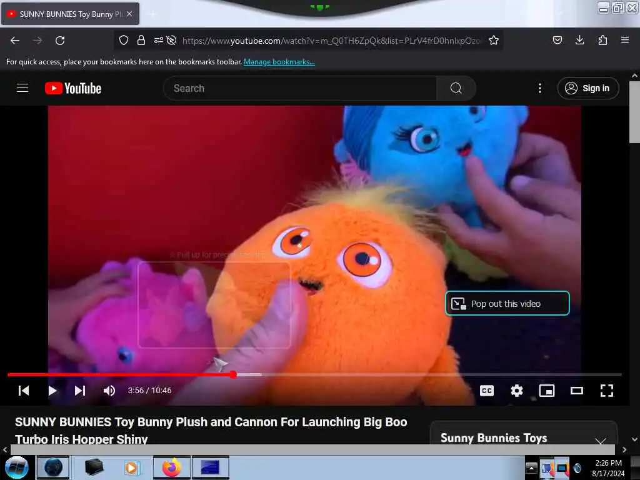Screen dimensions: 640x480
Task: Click the Sign in button
Action: pos(588,88)
